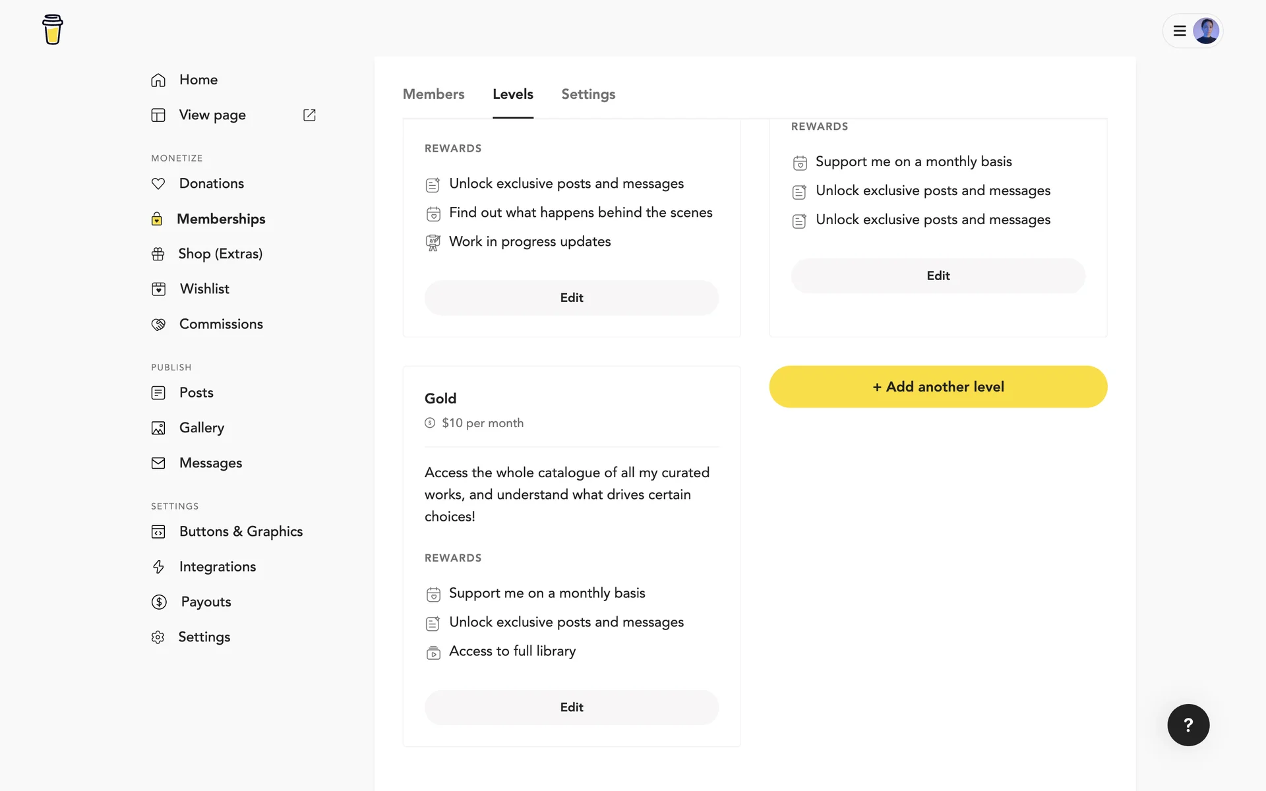Click the user profile avatar
The image size is (1266, 791).
pyautogui.click(x=1206, y=31)
